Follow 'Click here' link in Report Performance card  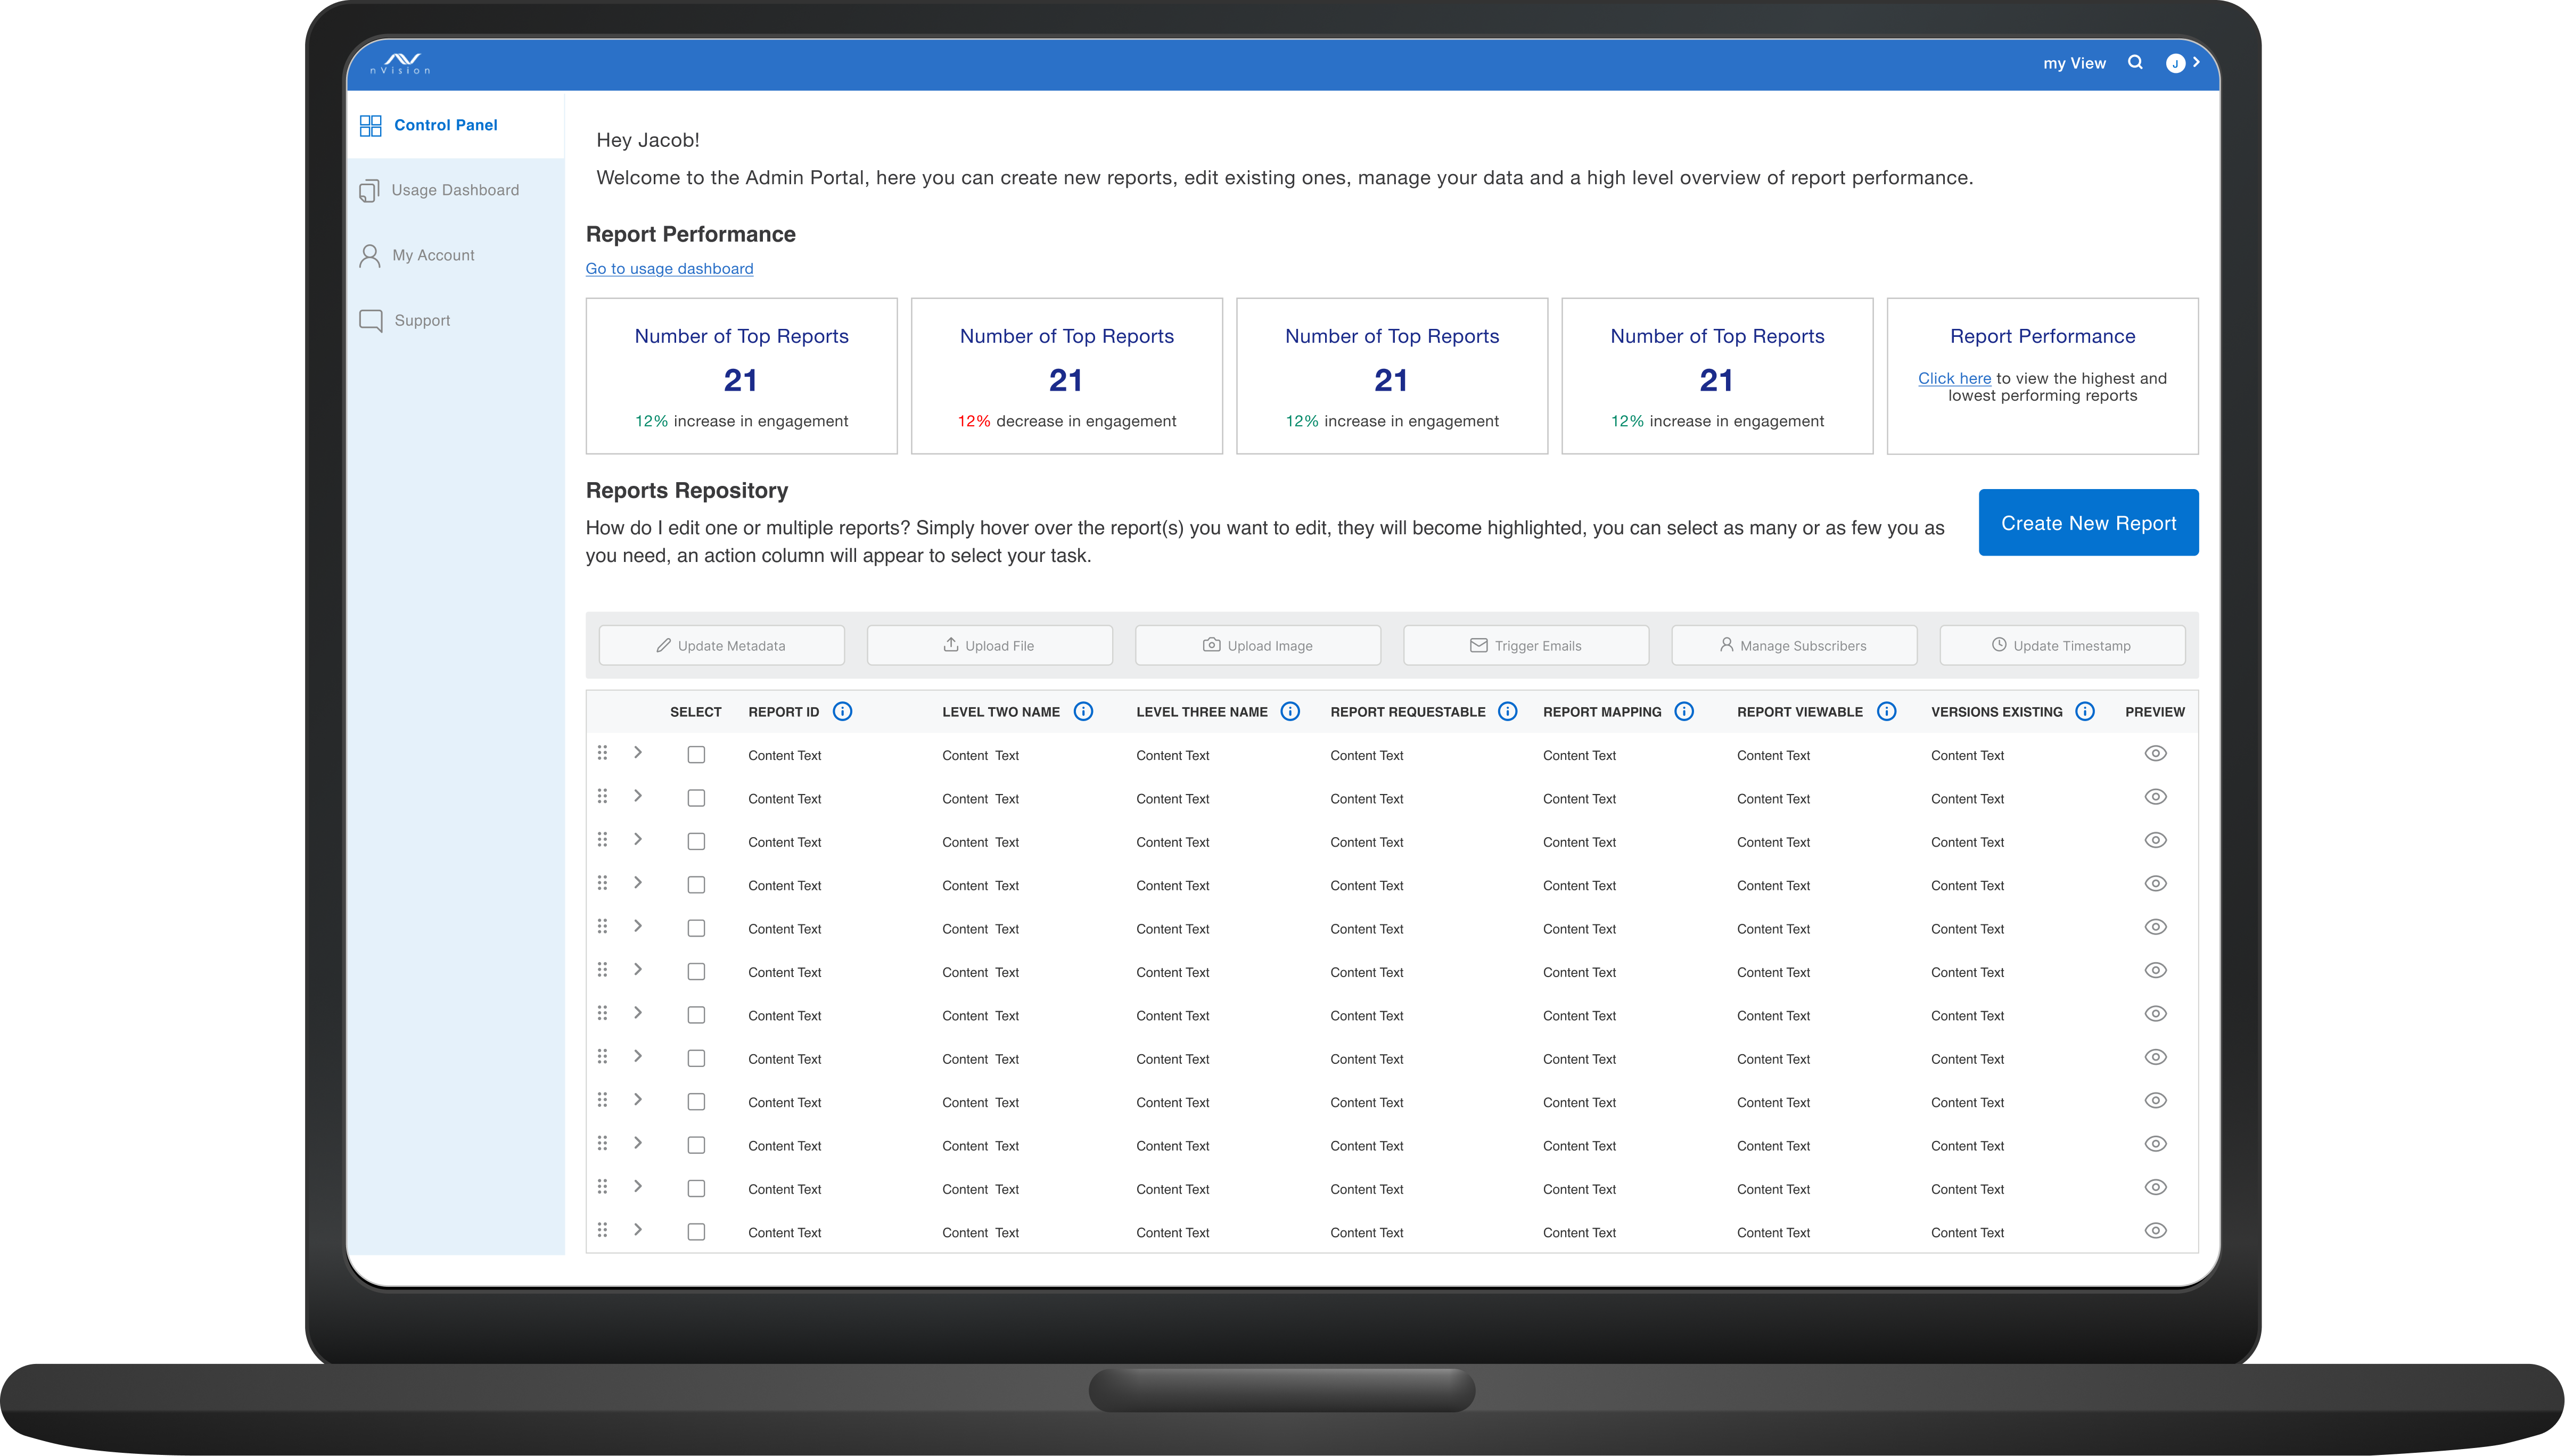coord(1954,378)
